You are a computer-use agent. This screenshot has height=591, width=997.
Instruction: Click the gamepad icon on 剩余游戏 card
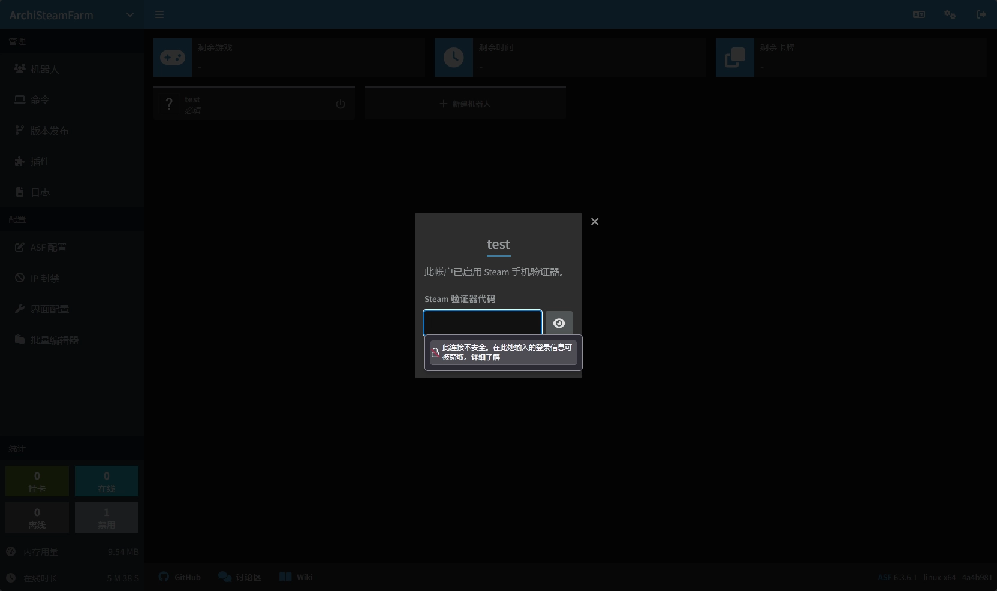click(x=173, y=58)
